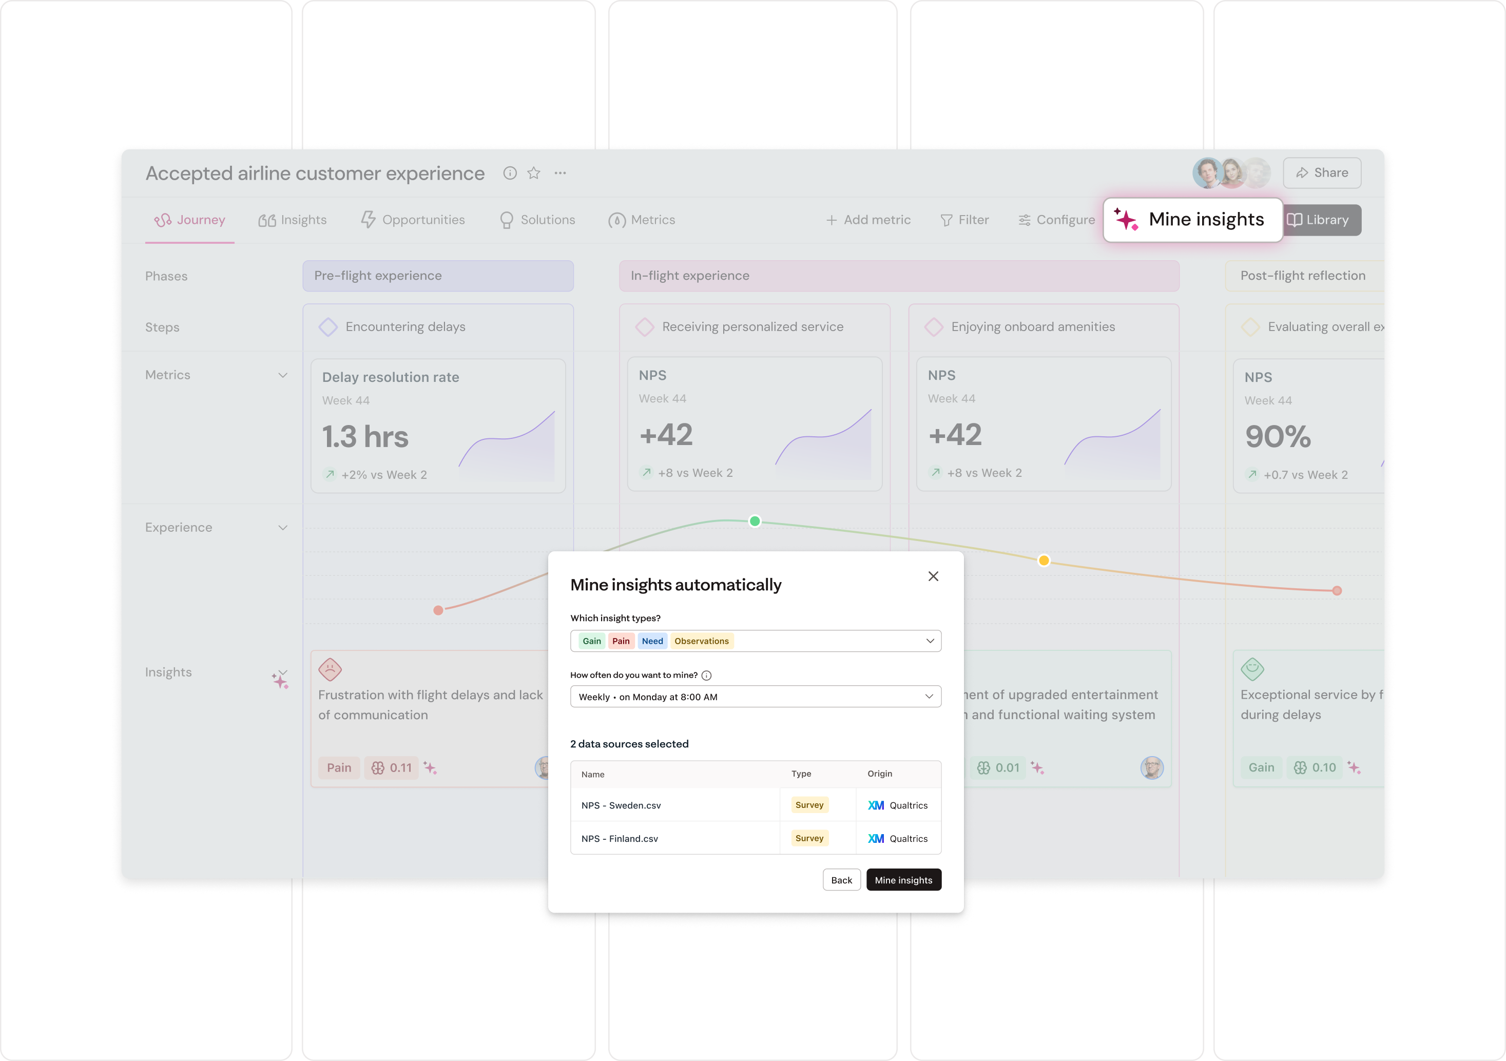Click the info icon next to the mining frequency question

707,674
